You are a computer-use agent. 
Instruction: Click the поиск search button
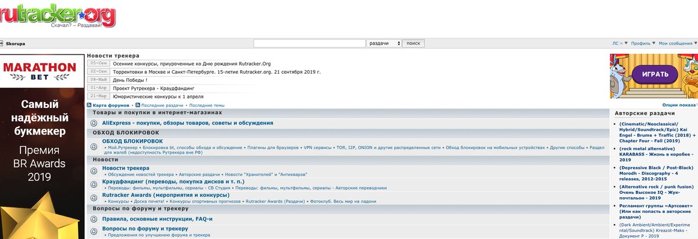(414, 44)
